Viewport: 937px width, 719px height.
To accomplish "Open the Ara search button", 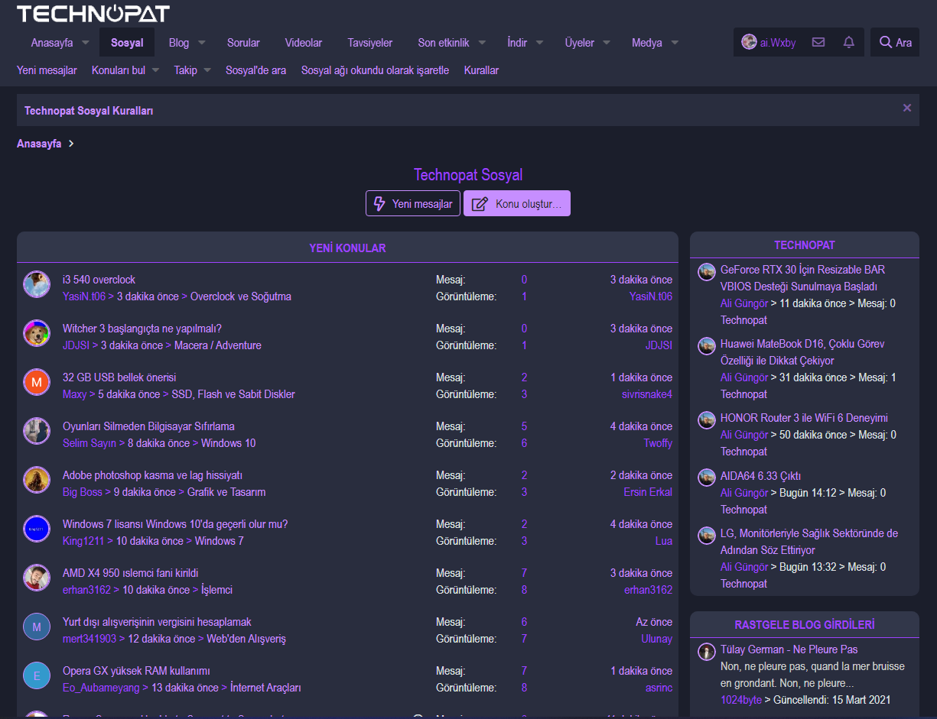I will click(x=895, y=43).
